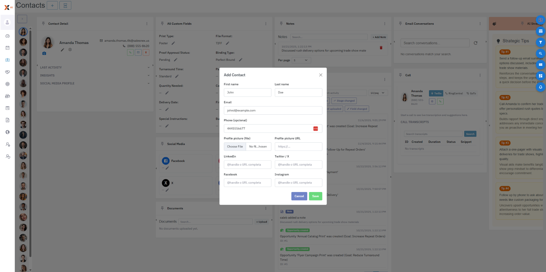546x272 pixels.
Task: Open the Contact Detail three-dot menu
Action: 147,24
